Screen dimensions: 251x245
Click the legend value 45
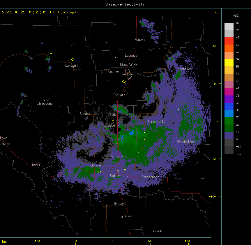coord(238,81)
